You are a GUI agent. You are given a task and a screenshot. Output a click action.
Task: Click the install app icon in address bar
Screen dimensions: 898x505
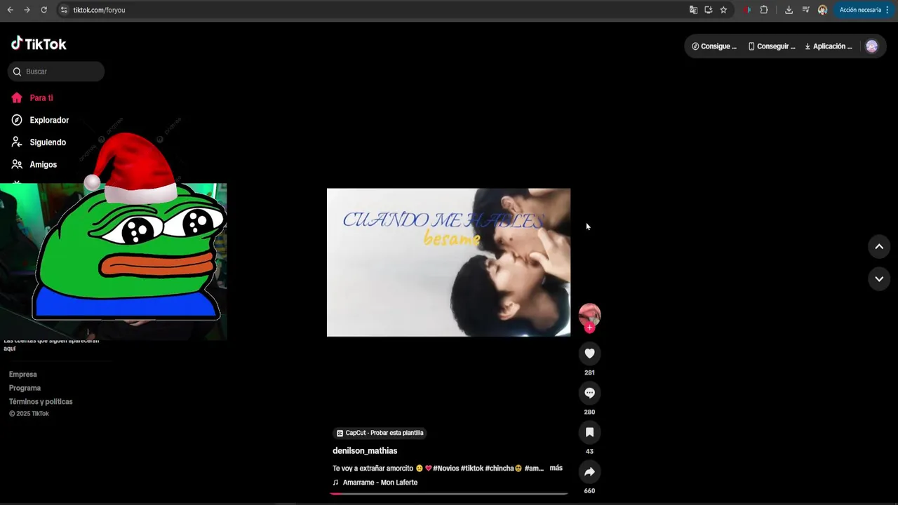click(709, 10)
